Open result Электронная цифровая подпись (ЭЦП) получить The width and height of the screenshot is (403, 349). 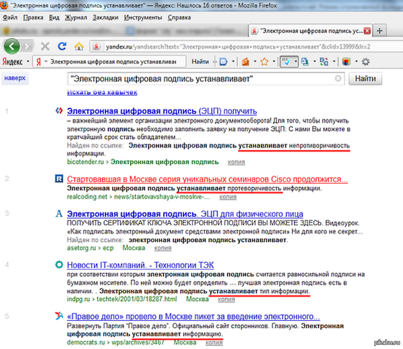coord(162,111)
